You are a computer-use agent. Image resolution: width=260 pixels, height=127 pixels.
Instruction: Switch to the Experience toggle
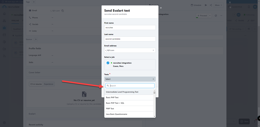[49, 84]
